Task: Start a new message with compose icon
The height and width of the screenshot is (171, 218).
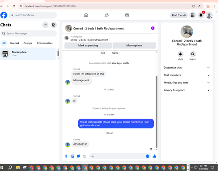Action: (54, 25)
